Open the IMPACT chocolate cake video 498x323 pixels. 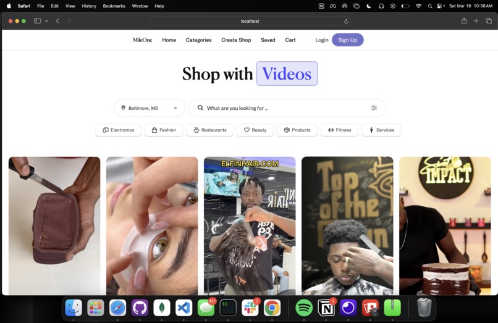pyautogui.click(x=445, y=226)
